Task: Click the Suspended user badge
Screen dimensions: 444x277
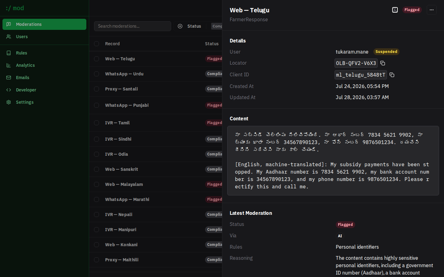Action: click(x=386, y=52)
